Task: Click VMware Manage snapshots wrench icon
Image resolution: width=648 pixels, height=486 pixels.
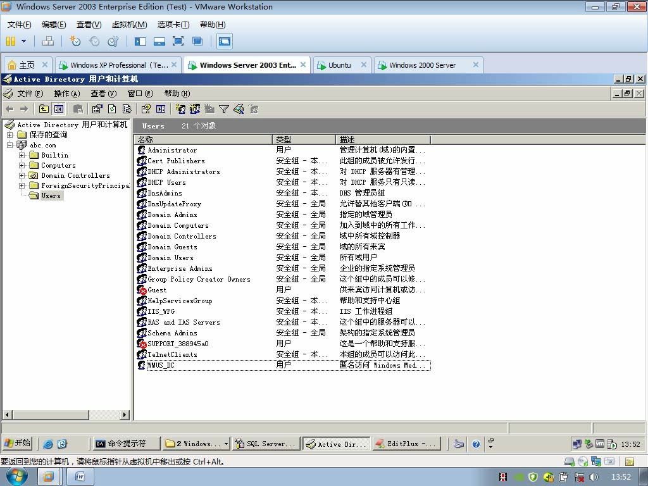Action: (113, 41)
